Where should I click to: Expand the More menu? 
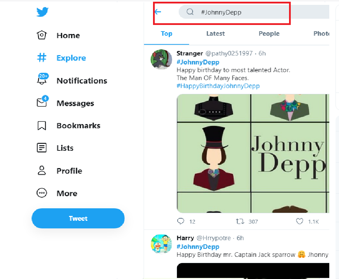tap(57, 193)
